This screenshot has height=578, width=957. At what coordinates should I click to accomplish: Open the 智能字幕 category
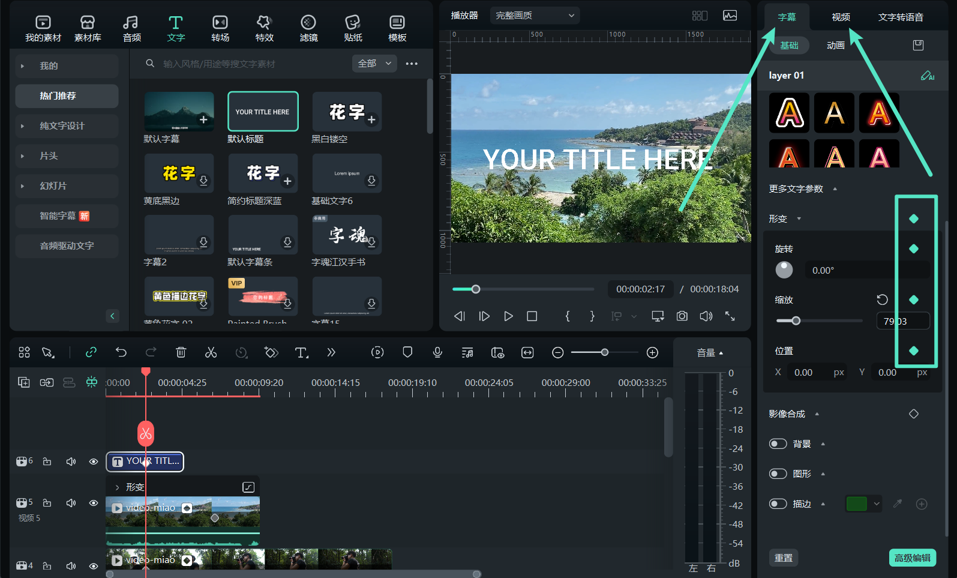(67, 216)
